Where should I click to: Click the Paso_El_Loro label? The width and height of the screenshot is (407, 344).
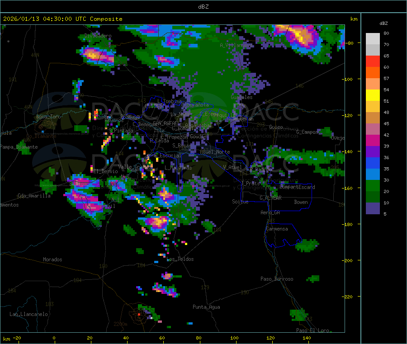(312, 330)
